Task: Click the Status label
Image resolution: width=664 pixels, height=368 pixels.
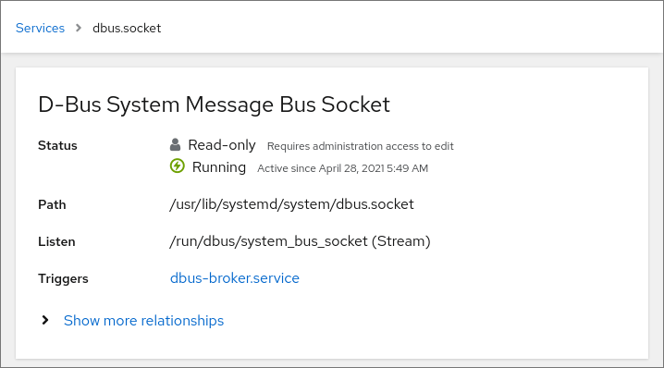Action: point(57,146)
